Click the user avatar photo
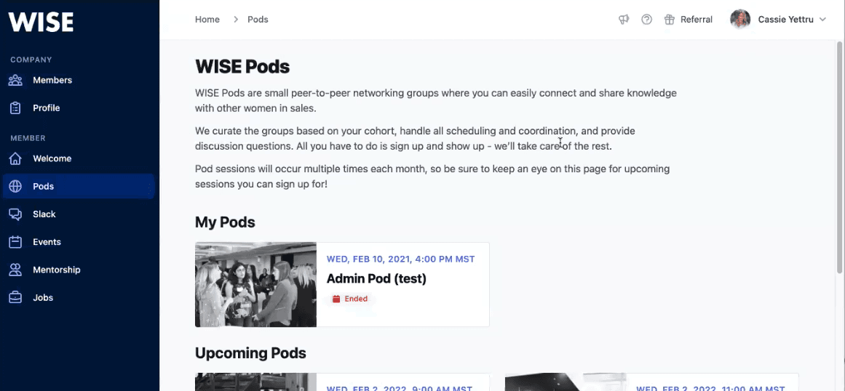Image resolution: width=845 pixels, height=391 pixels. (x=740, y=20)
